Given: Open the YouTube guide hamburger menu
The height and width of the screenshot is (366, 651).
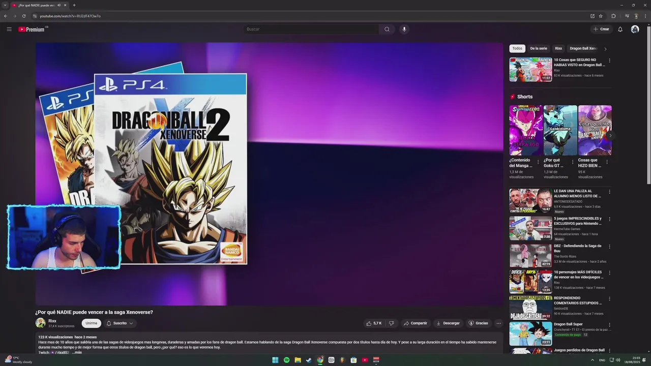Looking at the screenshot, I should click(9, 29).
